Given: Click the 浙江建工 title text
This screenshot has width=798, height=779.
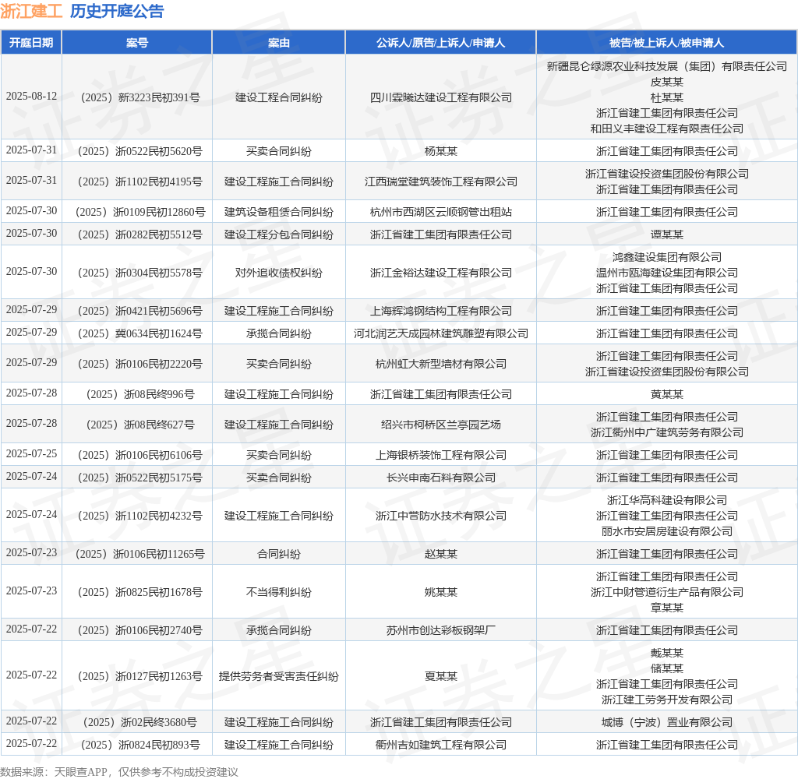Looking at the screenshot, I should 31,11.
